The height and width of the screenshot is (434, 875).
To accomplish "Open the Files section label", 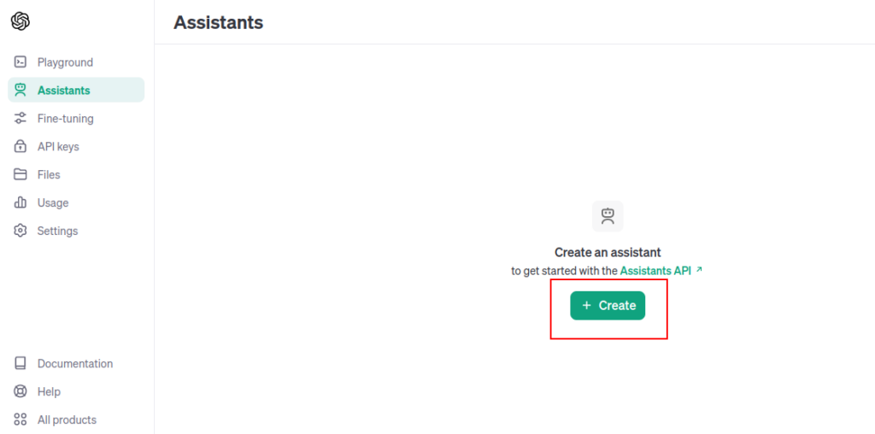I will [49, 174].
